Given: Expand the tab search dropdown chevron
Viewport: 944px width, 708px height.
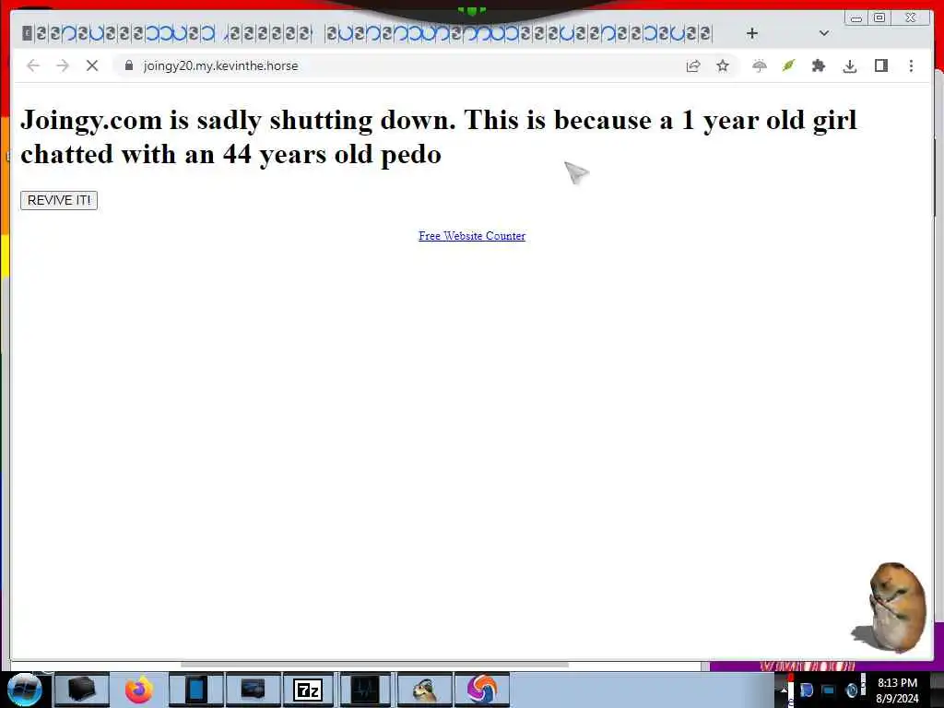Looking at the screenshot, I should pyautogui.click(x=824, y=33).
